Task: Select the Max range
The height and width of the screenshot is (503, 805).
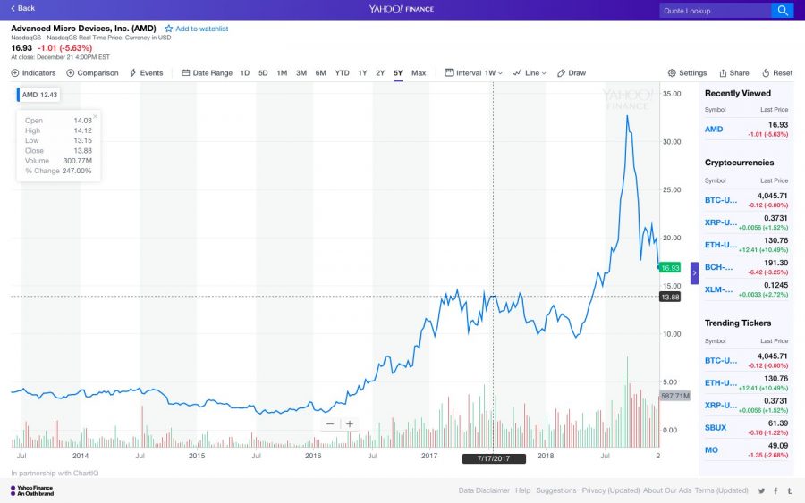Action: point(419,72)
